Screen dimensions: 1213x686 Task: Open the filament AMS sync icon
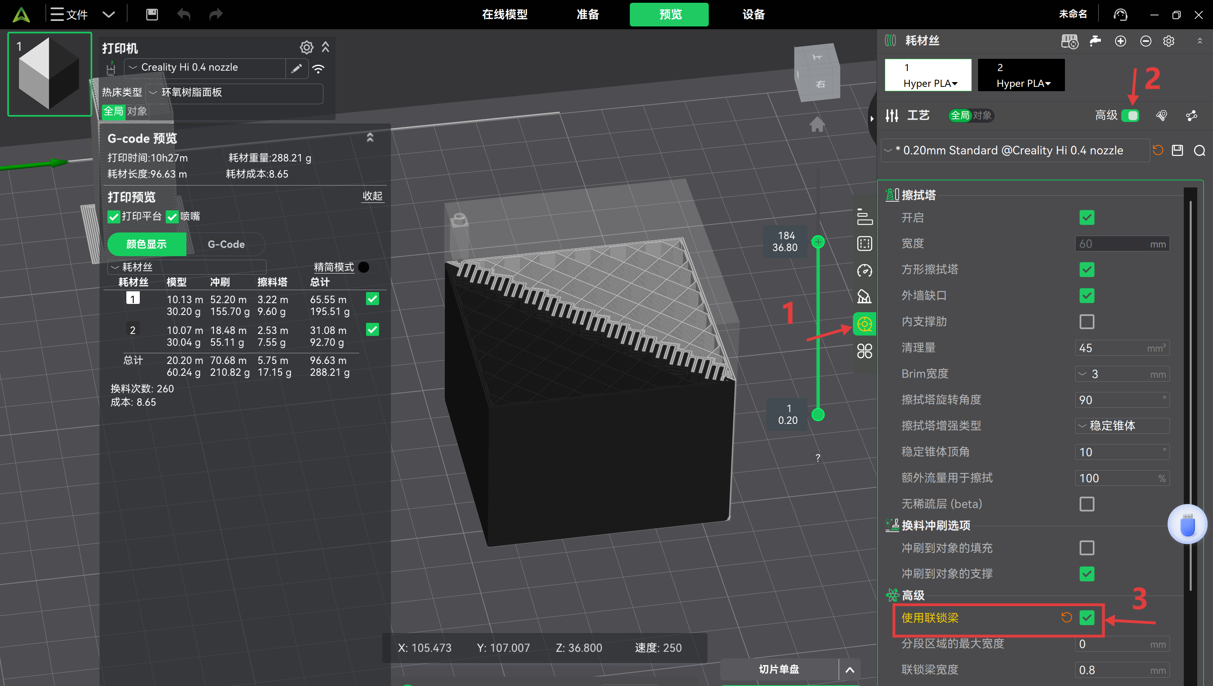coord(1069,41)
